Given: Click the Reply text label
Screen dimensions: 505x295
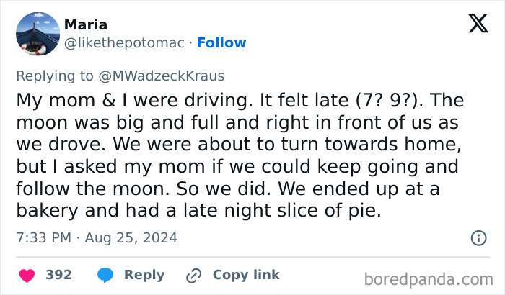Looking at the screenshot, I should (x=144, y=275).
